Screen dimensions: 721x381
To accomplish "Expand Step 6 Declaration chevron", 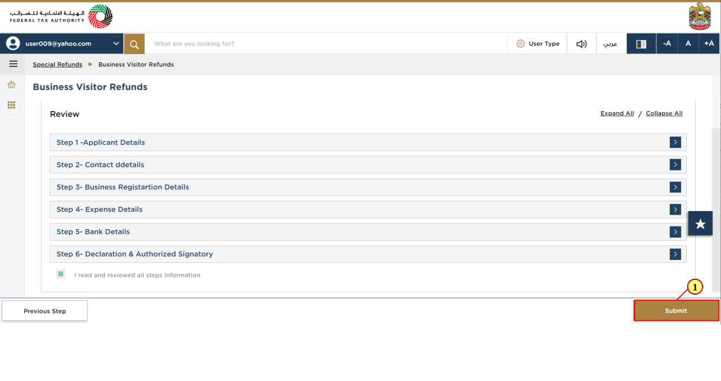I will (675, 254).
